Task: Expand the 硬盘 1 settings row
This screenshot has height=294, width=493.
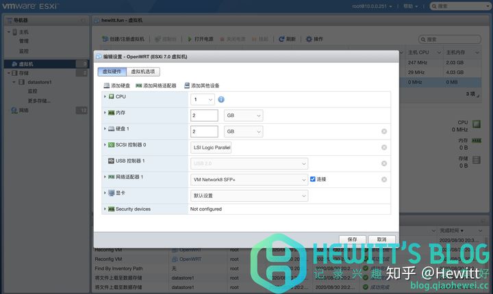Action: pos(105,129)
